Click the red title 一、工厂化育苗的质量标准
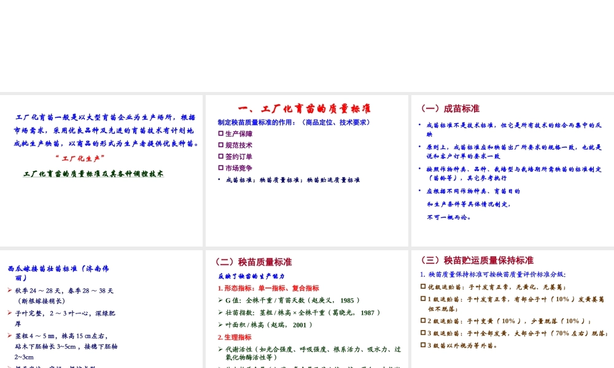614x368 pixels. pyautogui.click(x=305, y=109)
